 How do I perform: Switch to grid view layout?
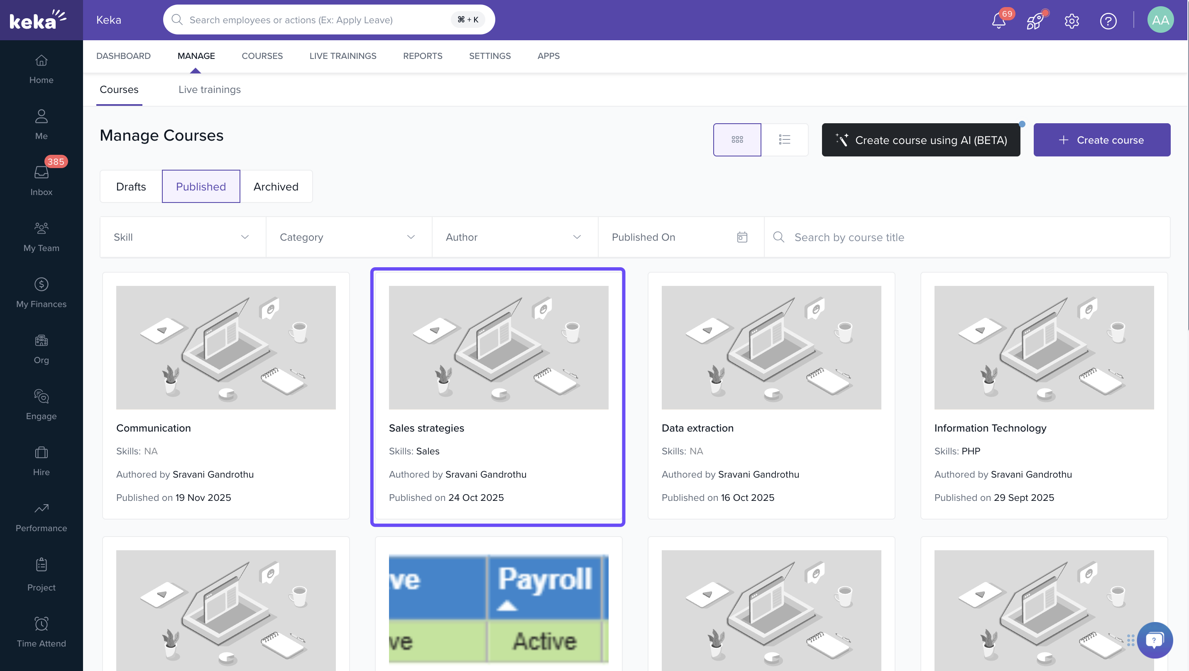tap(736, 139)
